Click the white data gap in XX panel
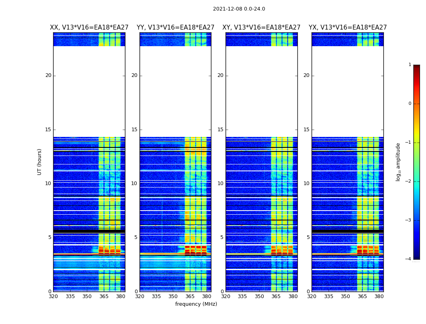Image resolution: width=426 pixels, height=324 pixels. click(x=89, y=91)
